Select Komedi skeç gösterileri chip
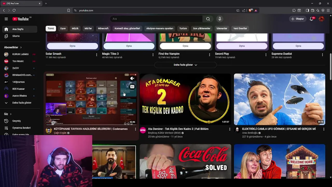The height and width of the screenshot is (187, 332). click(127, 29)
